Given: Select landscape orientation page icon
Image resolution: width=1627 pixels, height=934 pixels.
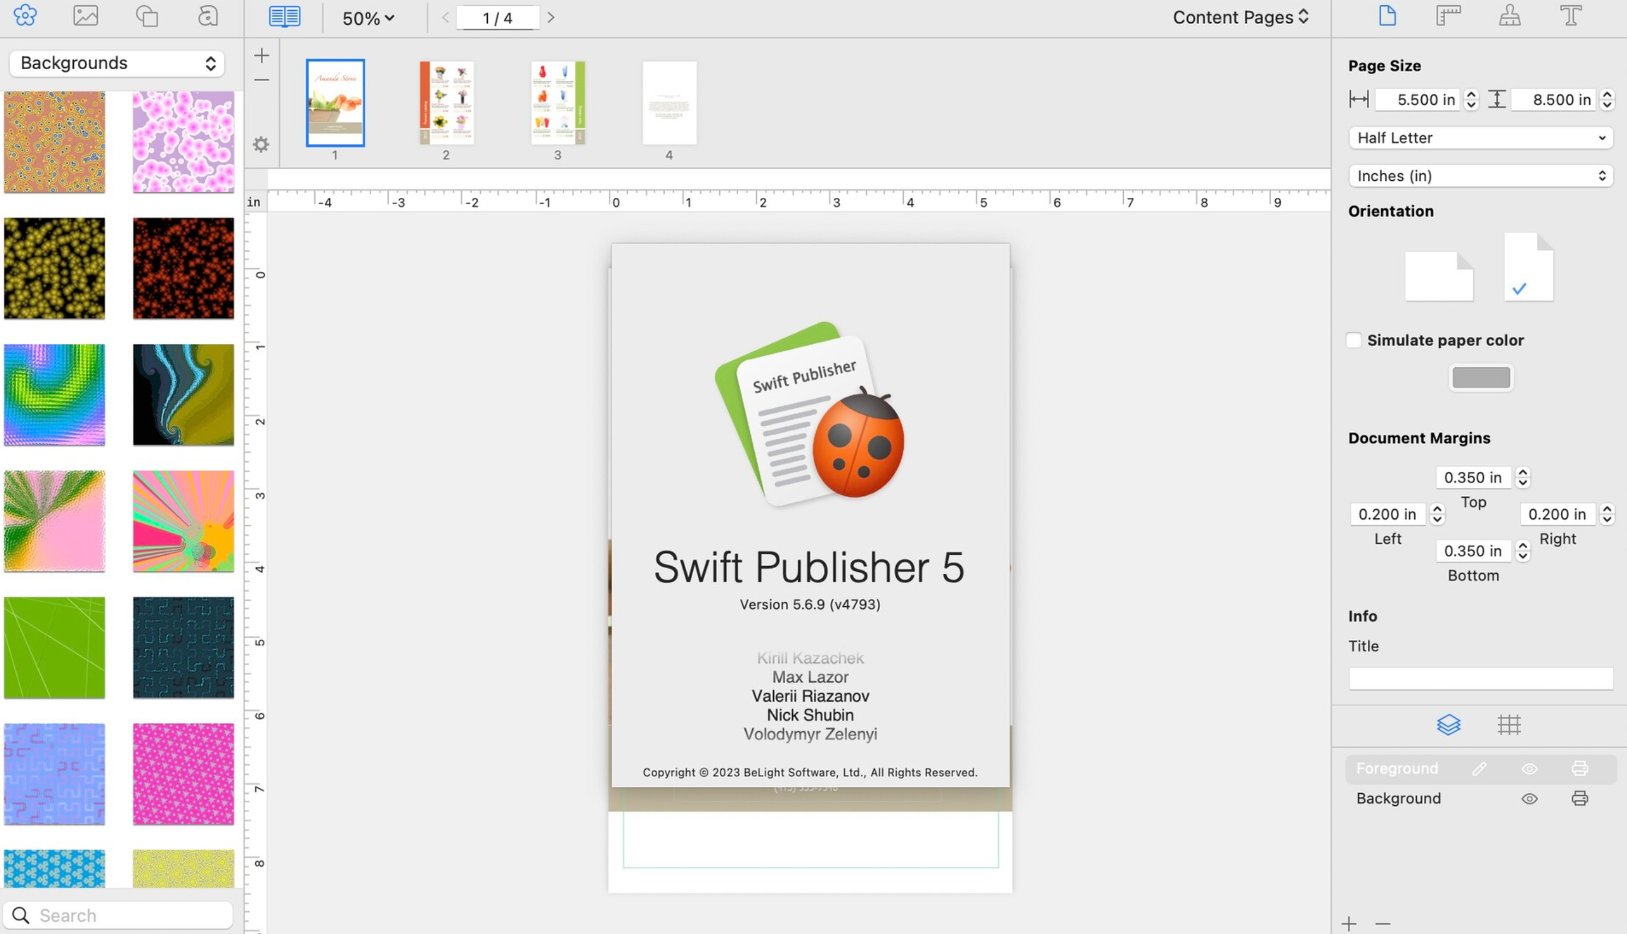Looking at the screenshot, I should pyautogui.click(x=1438, y=276).
